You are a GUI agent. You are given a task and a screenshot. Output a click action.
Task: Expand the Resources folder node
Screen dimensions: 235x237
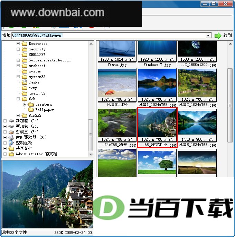point(18,44)
